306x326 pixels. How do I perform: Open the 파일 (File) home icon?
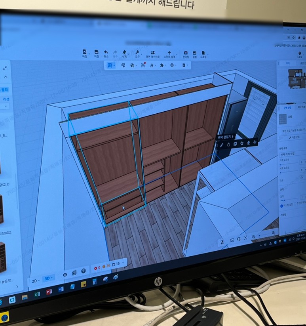(x=85, y=52)
